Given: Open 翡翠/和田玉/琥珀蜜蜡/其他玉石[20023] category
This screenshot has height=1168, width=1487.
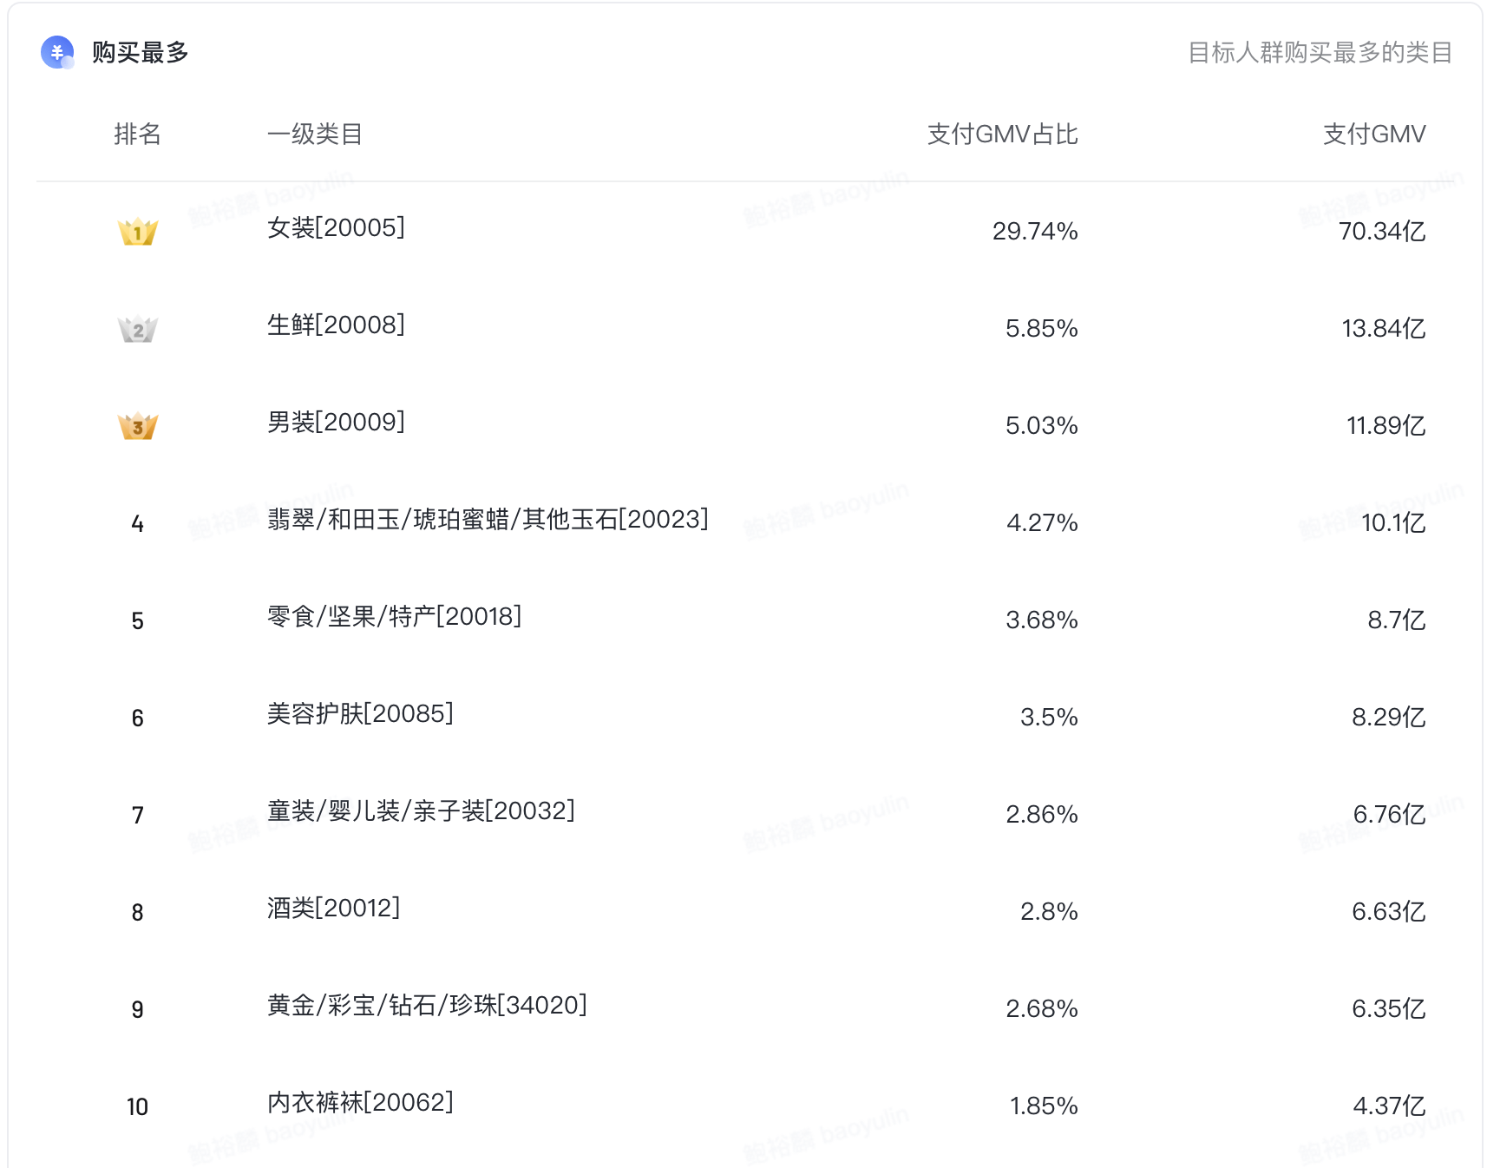Looking at the screenshot, I should tap(488, 520).
